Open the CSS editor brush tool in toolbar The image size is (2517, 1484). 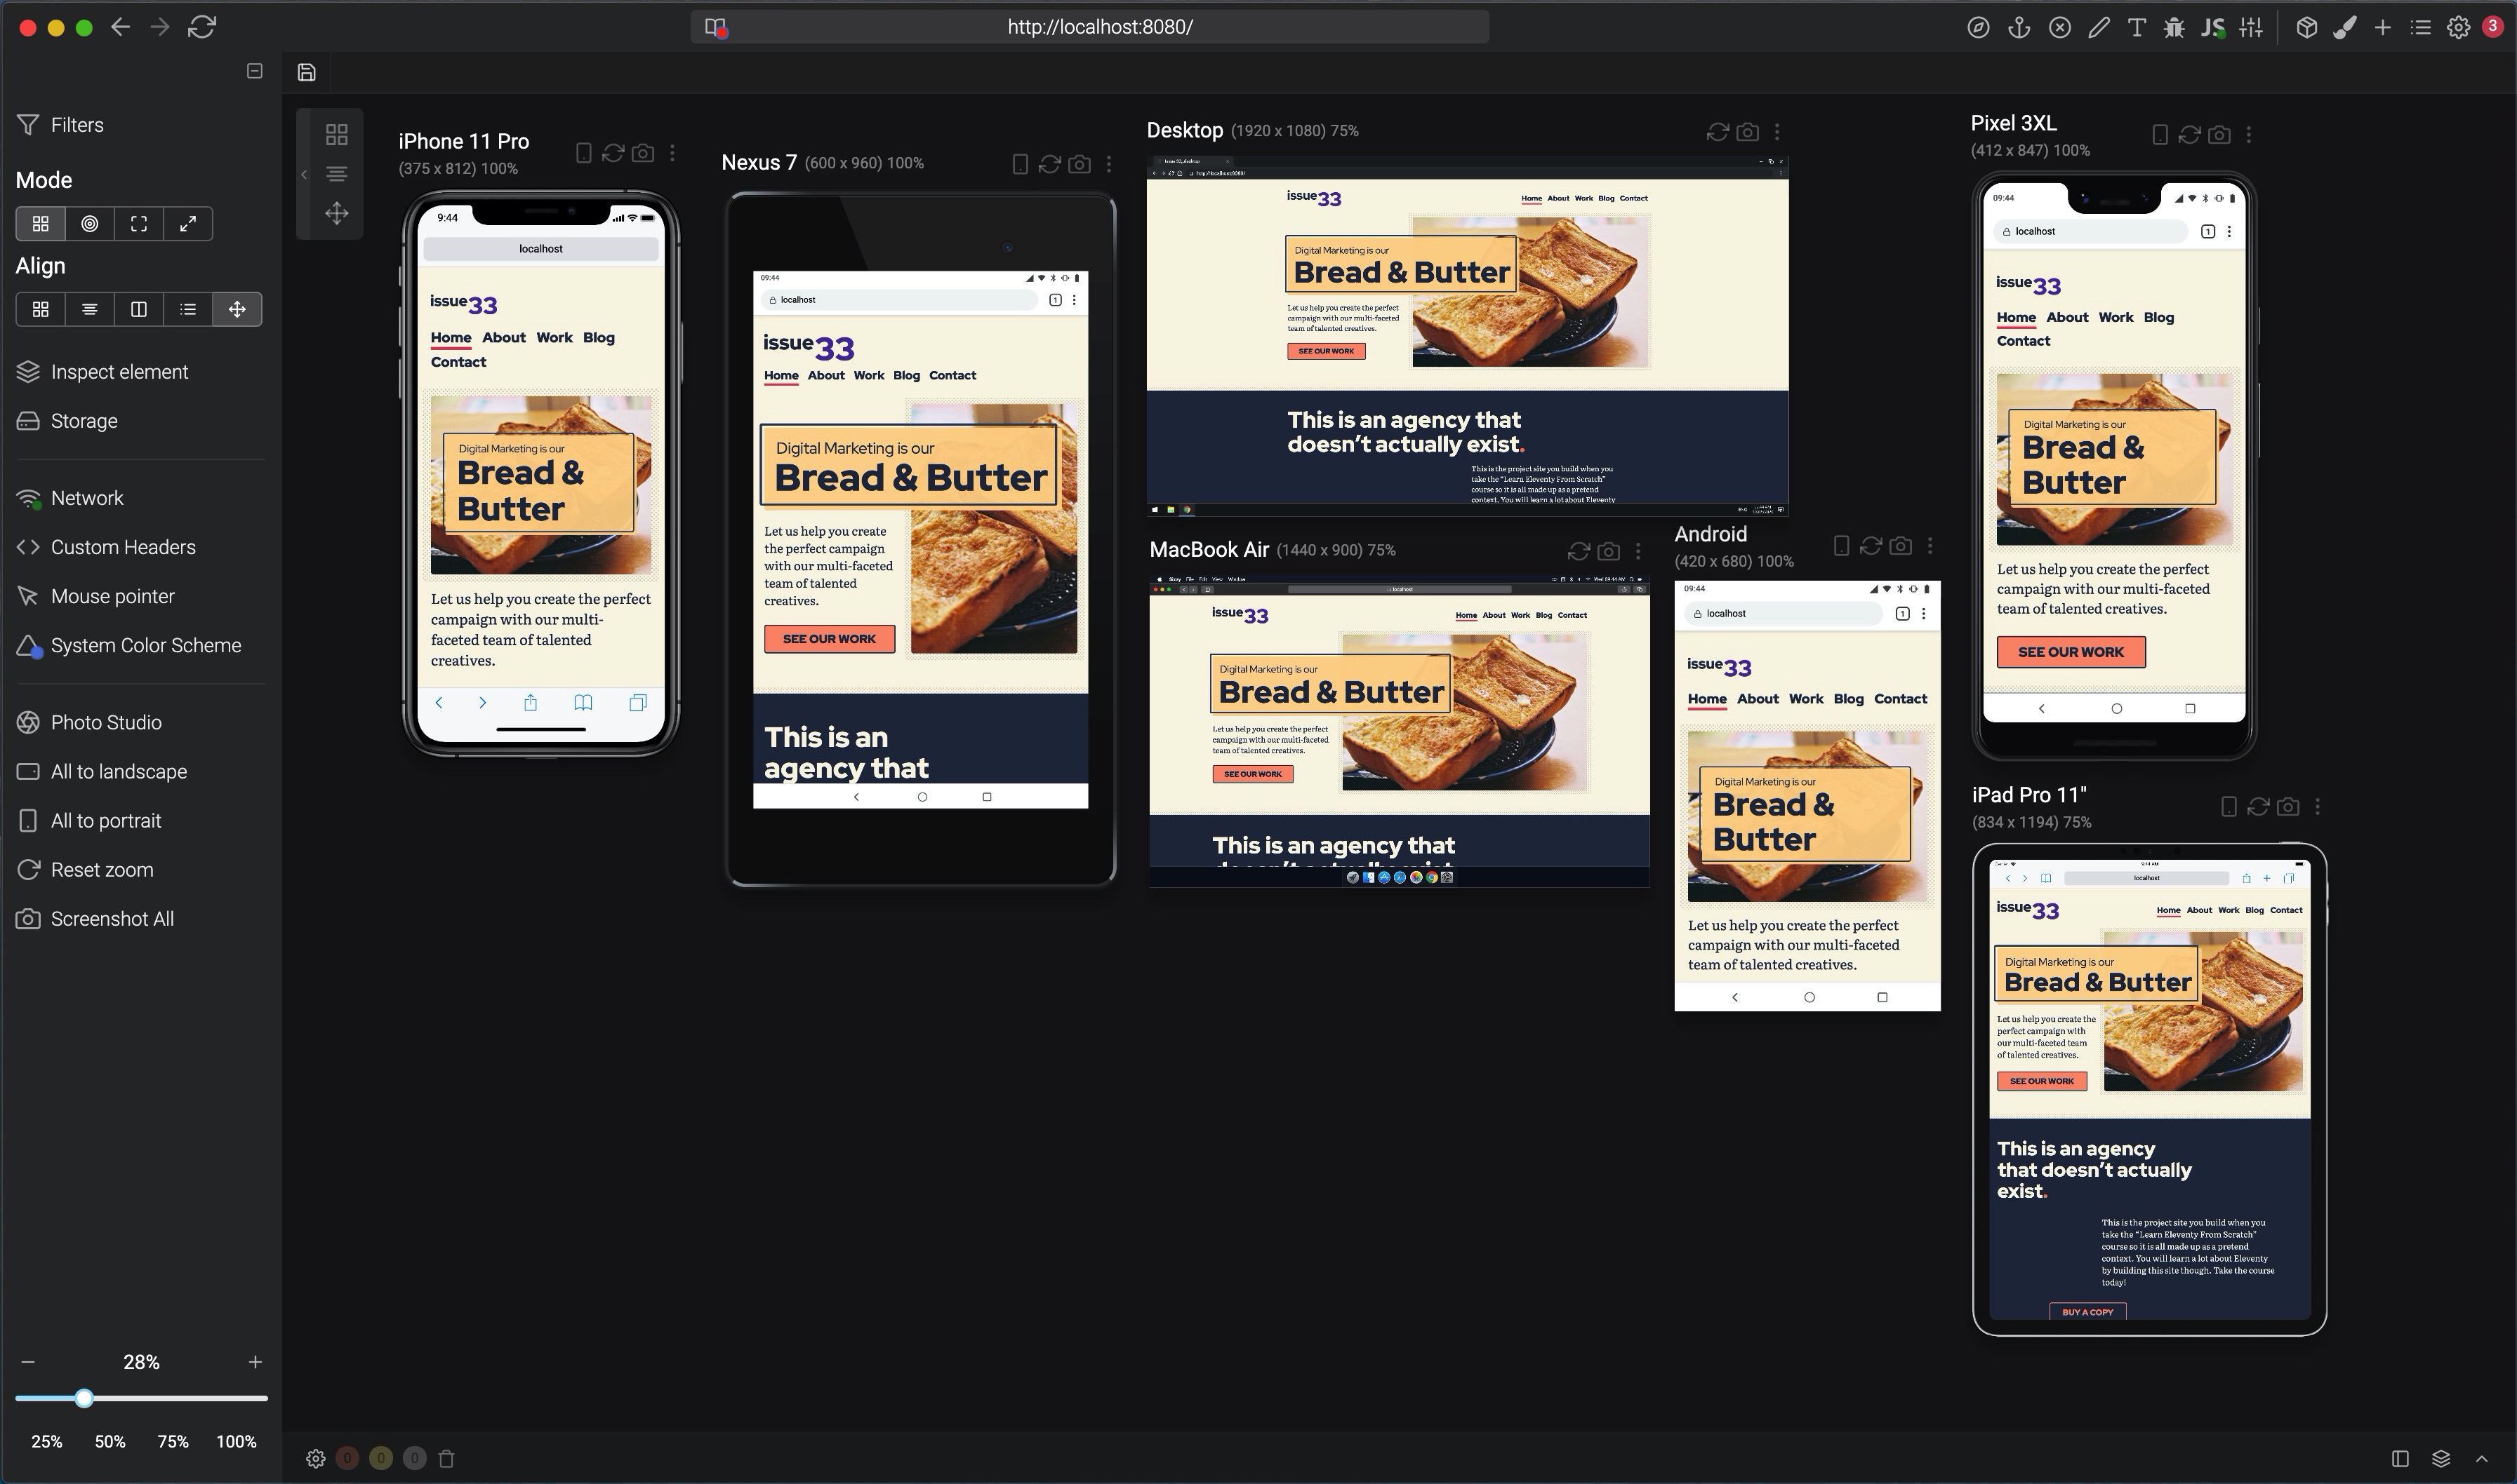click(2345, 27)
